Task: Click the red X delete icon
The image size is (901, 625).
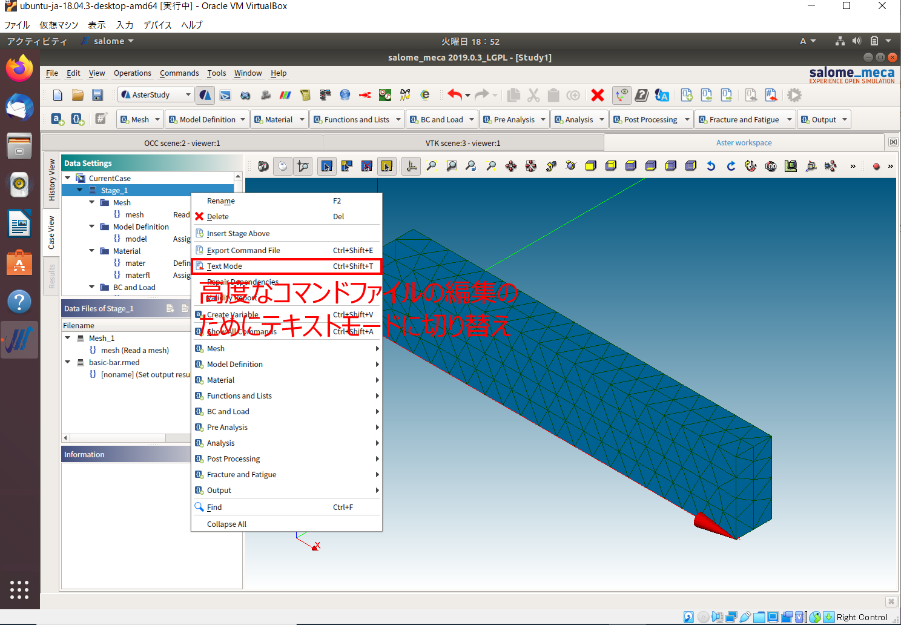Action: click(598, 95)
